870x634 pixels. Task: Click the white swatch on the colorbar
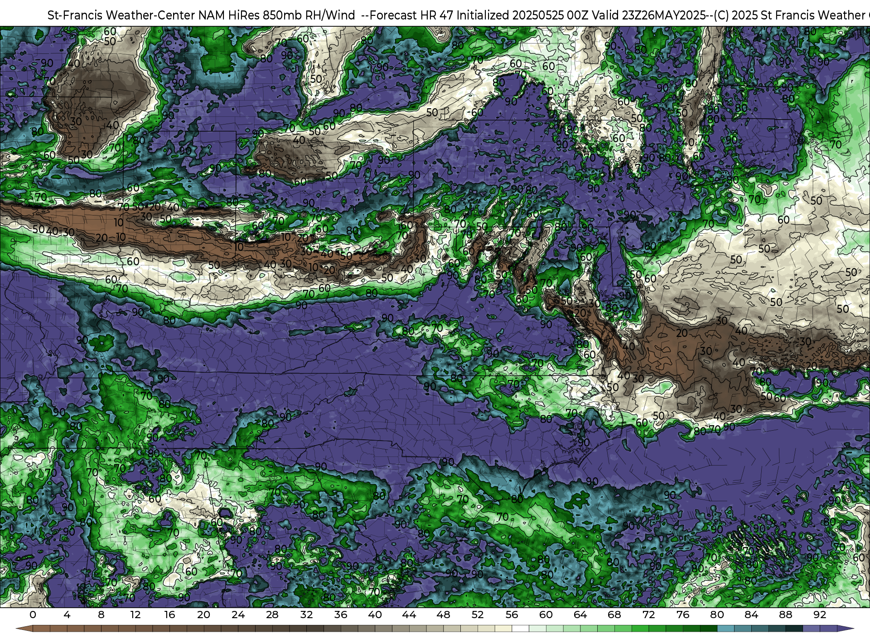520,629
